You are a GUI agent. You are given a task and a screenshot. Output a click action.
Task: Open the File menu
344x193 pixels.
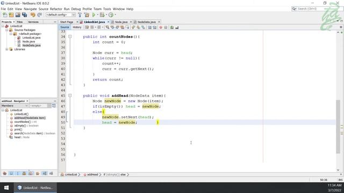tap(3, 9)
